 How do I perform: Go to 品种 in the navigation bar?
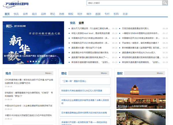coord(44,14)
